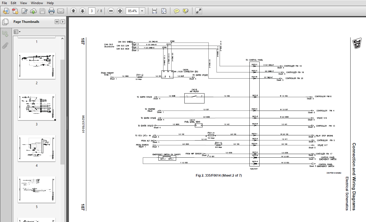This screenshot has height=222, width=366.
Task: Select page 3 thumbnail
Action: (37, 107)
